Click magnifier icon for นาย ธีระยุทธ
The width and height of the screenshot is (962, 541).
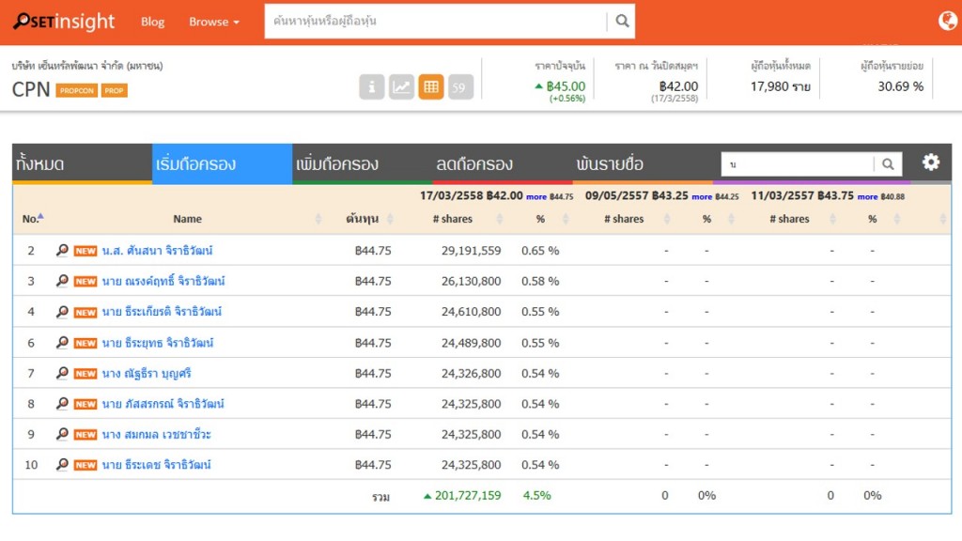click(x=62, y=342)
